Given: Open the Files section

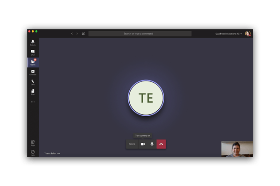Looking at the screenshot, I should tap(33, 92).
